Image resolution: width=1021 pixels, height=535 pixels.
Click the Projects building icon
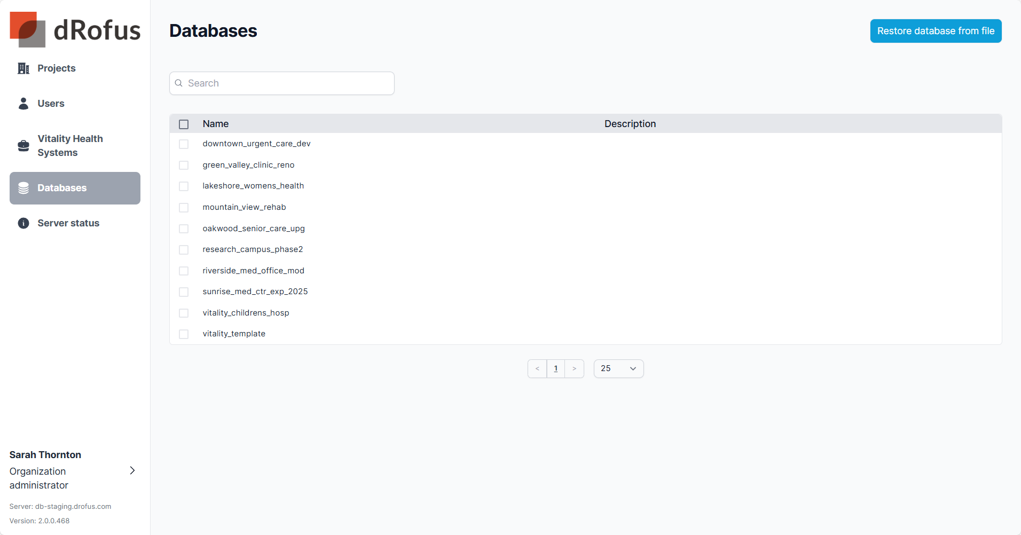coord(23,68)
